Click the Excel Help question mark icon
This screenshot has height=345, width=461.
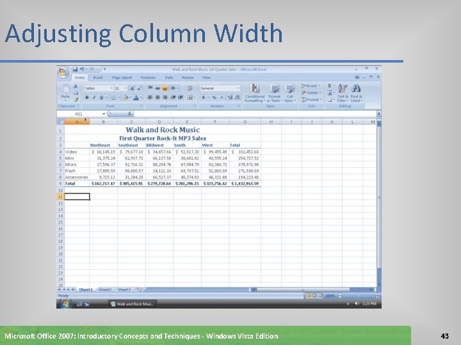pos(357,77)
